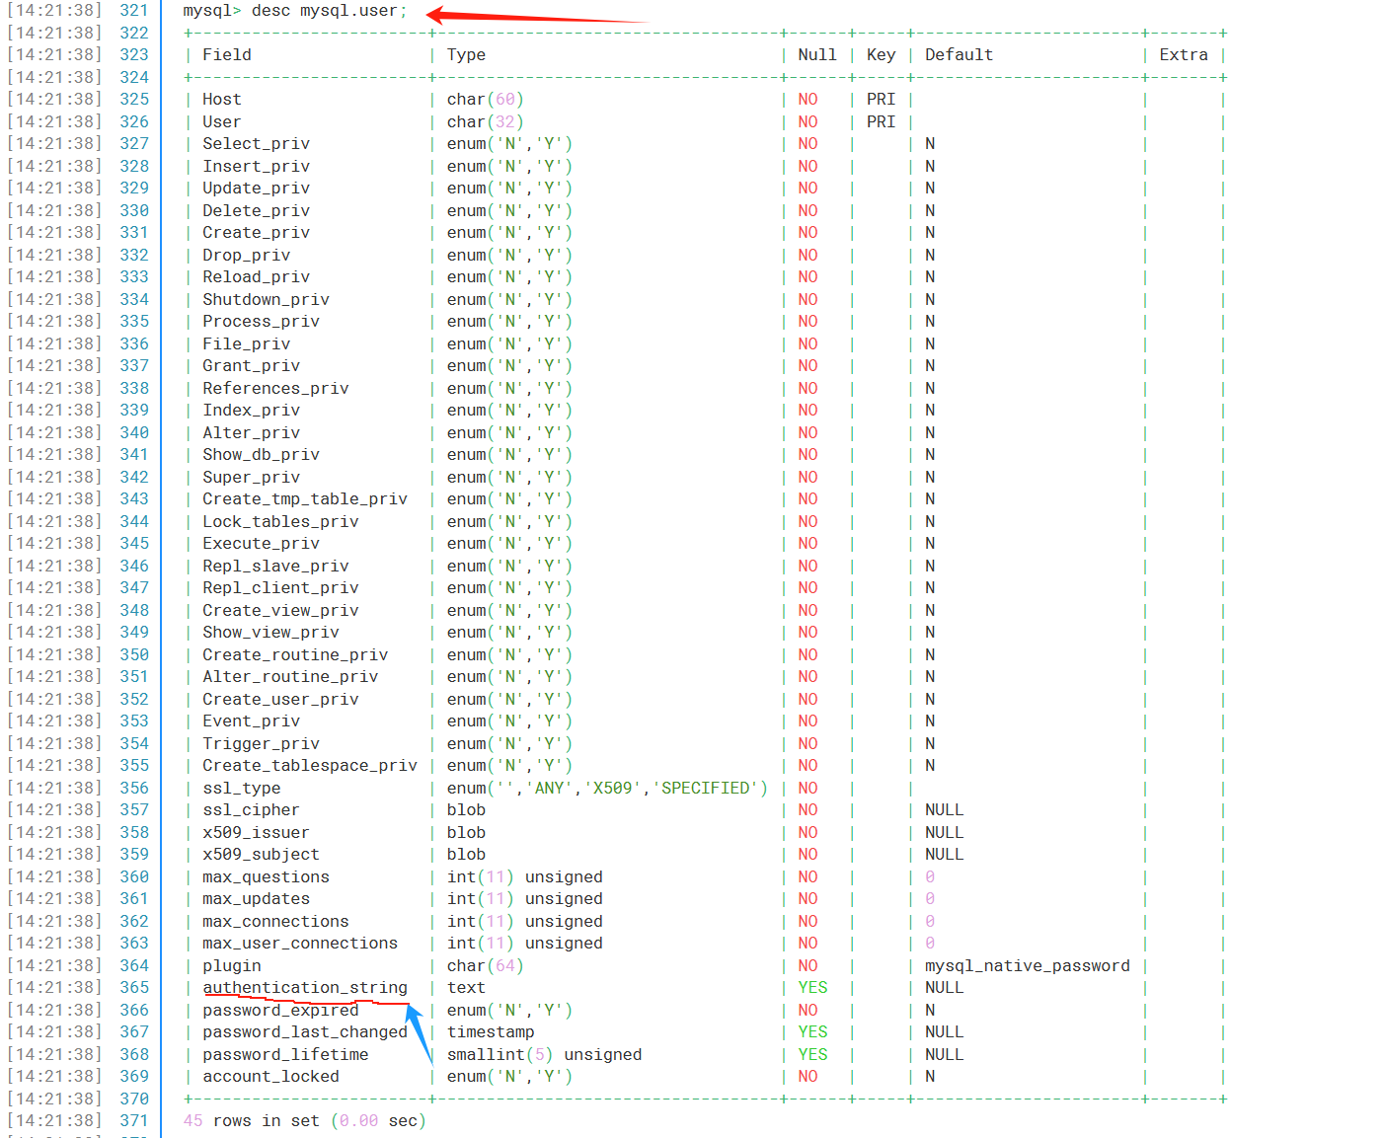Select the 'Key' column header
Screen dimensions: 1384x1138
882,55
